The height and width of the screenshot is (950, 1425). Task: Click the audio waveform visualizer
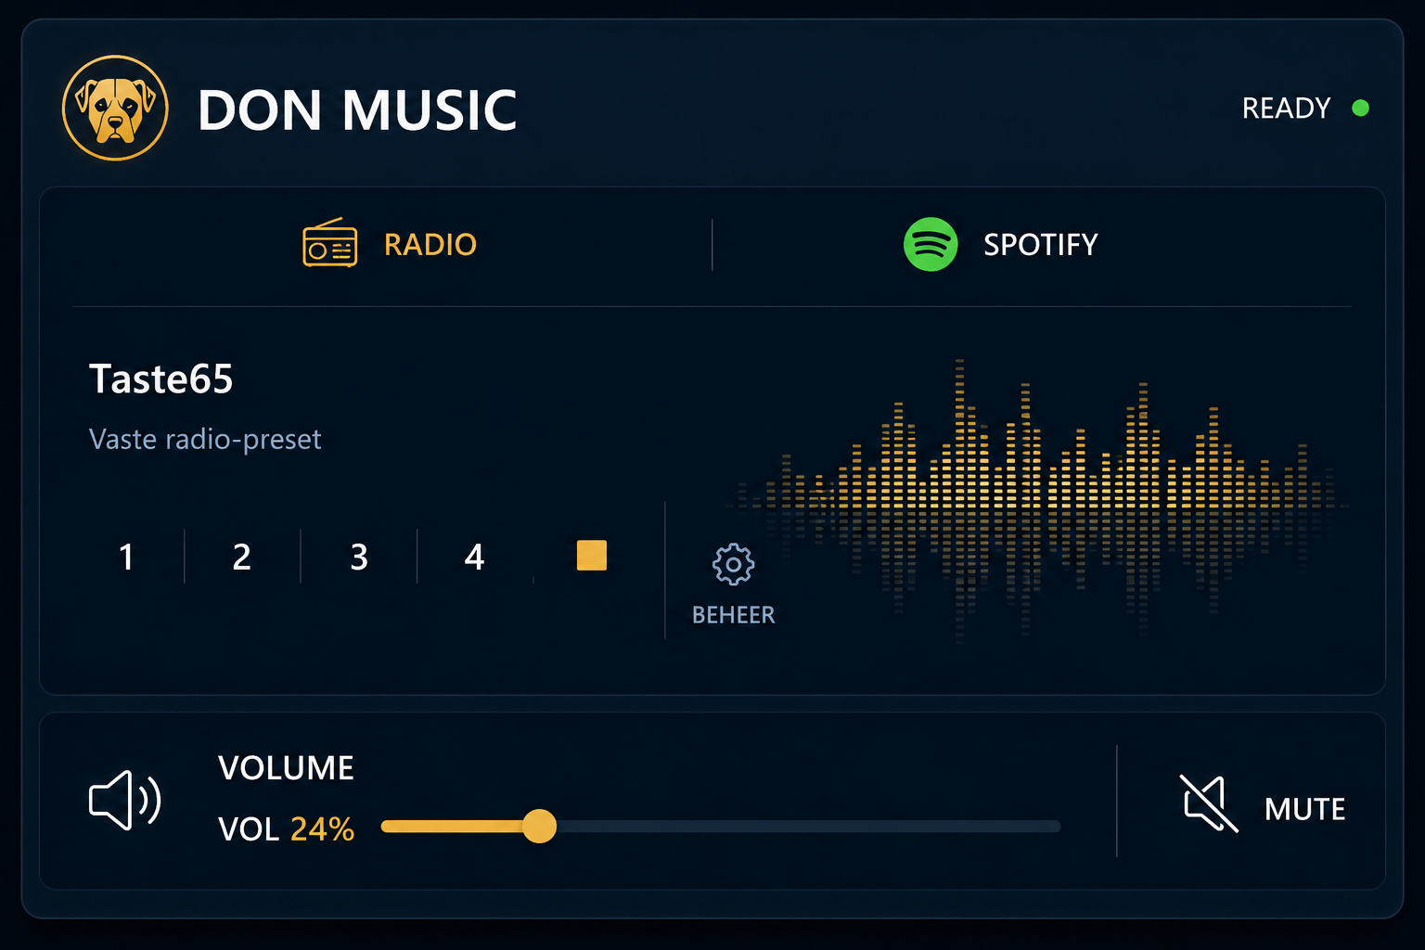(x=1036, y=501)
